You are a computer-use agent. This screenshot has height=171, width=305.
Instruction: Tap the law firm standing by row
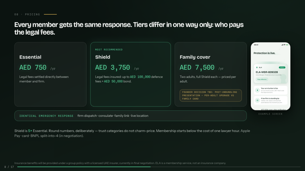270,100
